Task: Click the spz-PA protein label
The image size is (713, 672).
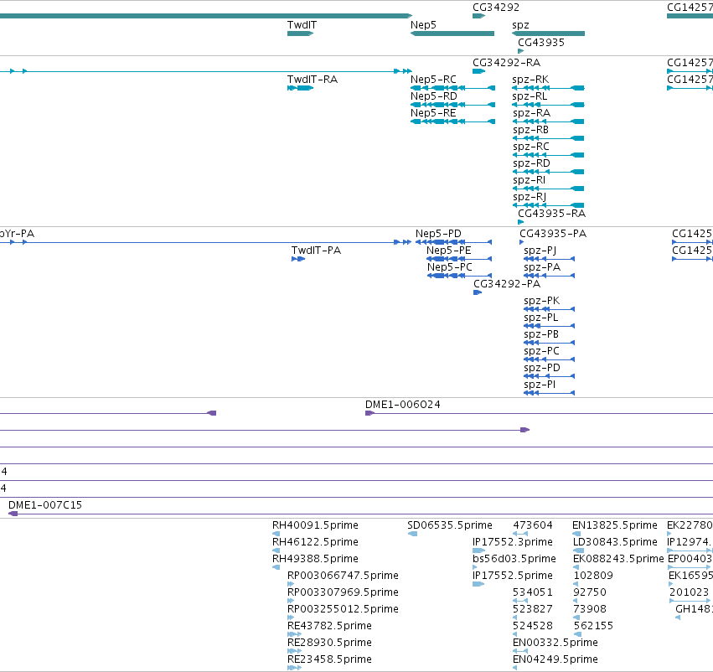Action: coord(542,267)
